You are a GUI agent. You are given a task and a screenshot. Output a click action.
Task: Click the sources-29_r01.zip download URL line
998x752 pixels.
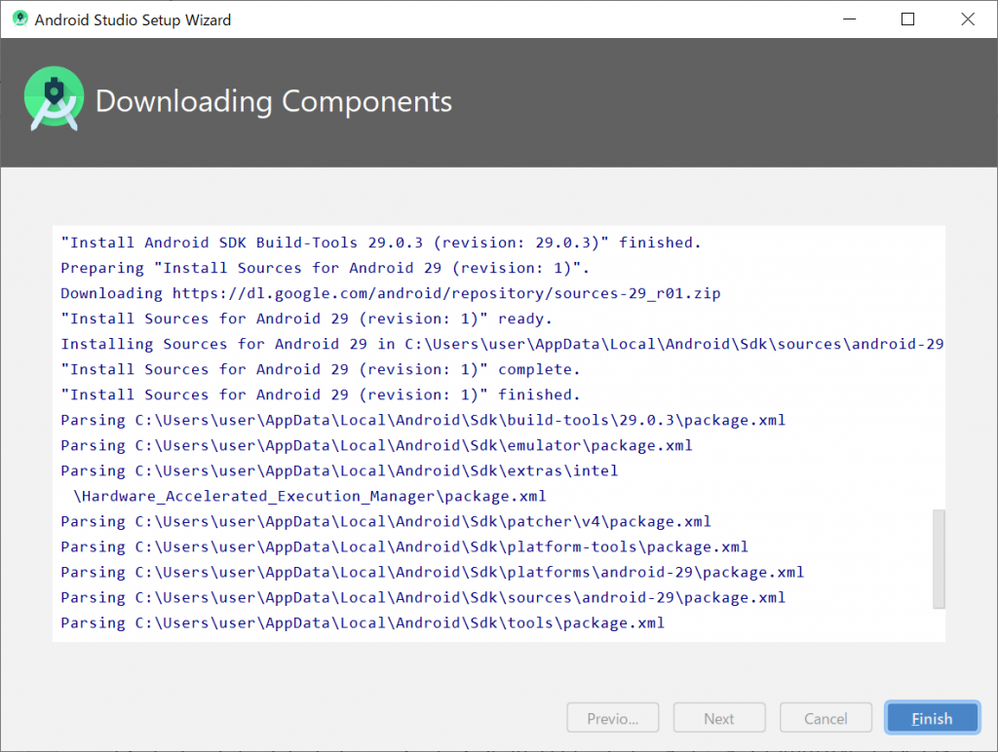click(x=391, y=293)
